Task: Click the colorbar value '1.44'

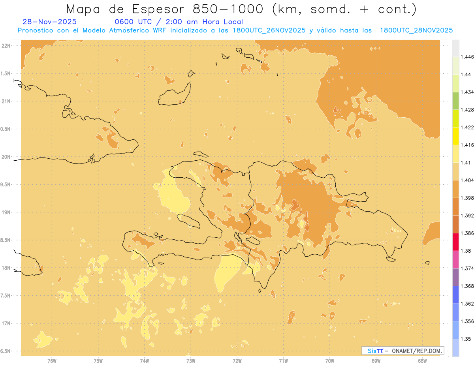Action: 465,74
